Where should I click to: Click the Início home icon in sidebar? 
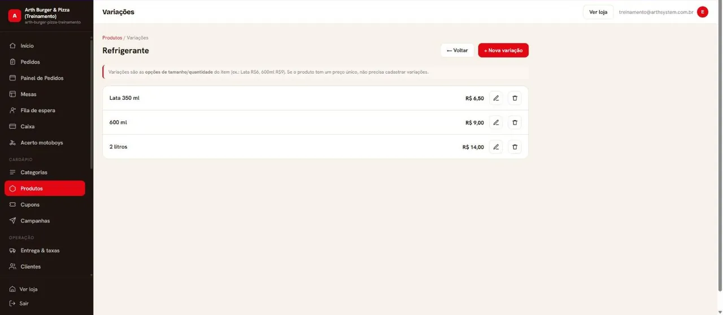pyautogui.click(x=12, y=46)
